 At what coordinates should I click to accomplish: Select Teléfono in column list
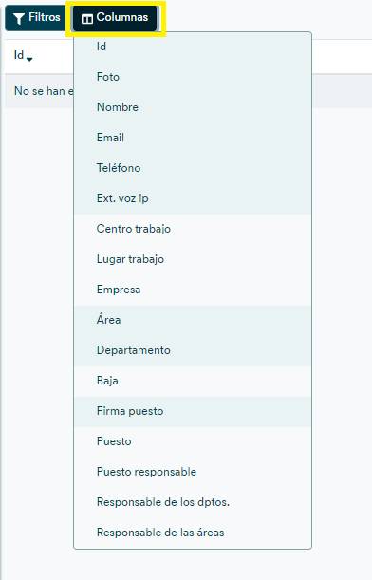tap(193, 168)
